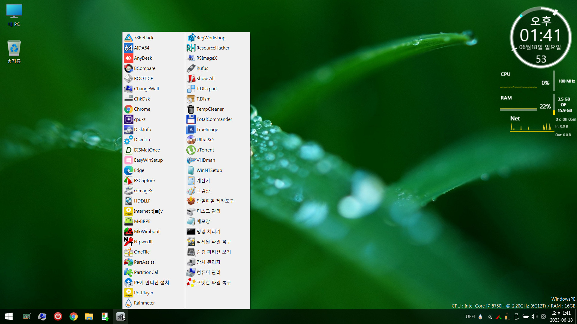577x324 pixels.
Task: Open '숨김 파티션 보기' entry
Action: [218, 252]
